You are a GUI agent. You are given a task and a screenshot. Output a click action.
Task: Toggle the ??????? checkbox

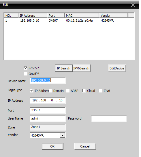point(25,68)
